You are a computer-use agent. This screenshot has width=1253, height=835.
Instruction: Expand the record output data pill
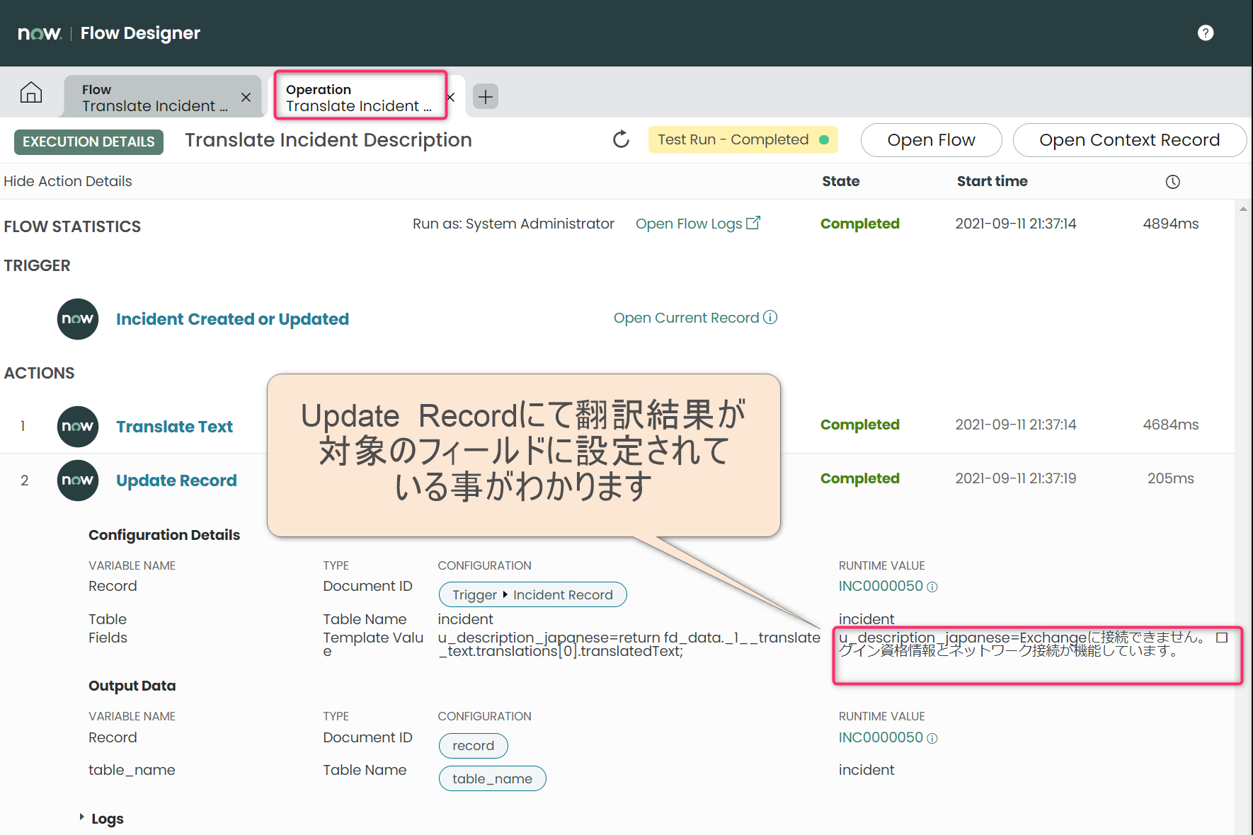coord(473,745)
